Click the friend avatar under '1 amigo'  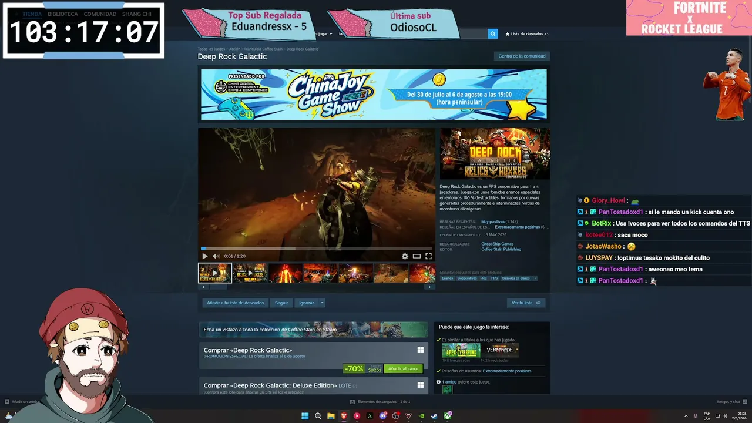pyautogui.click(x=448, y=390)
